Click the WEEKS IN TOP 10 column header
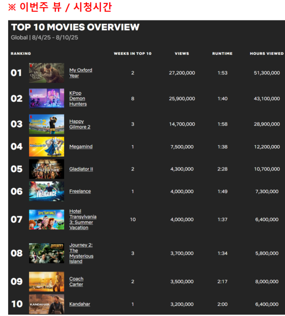285x316 pixels. click(133, 53)
